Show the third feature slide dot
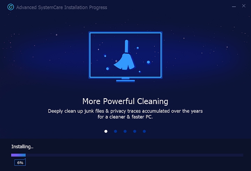 pyautogui.click(x=125, y=131)
